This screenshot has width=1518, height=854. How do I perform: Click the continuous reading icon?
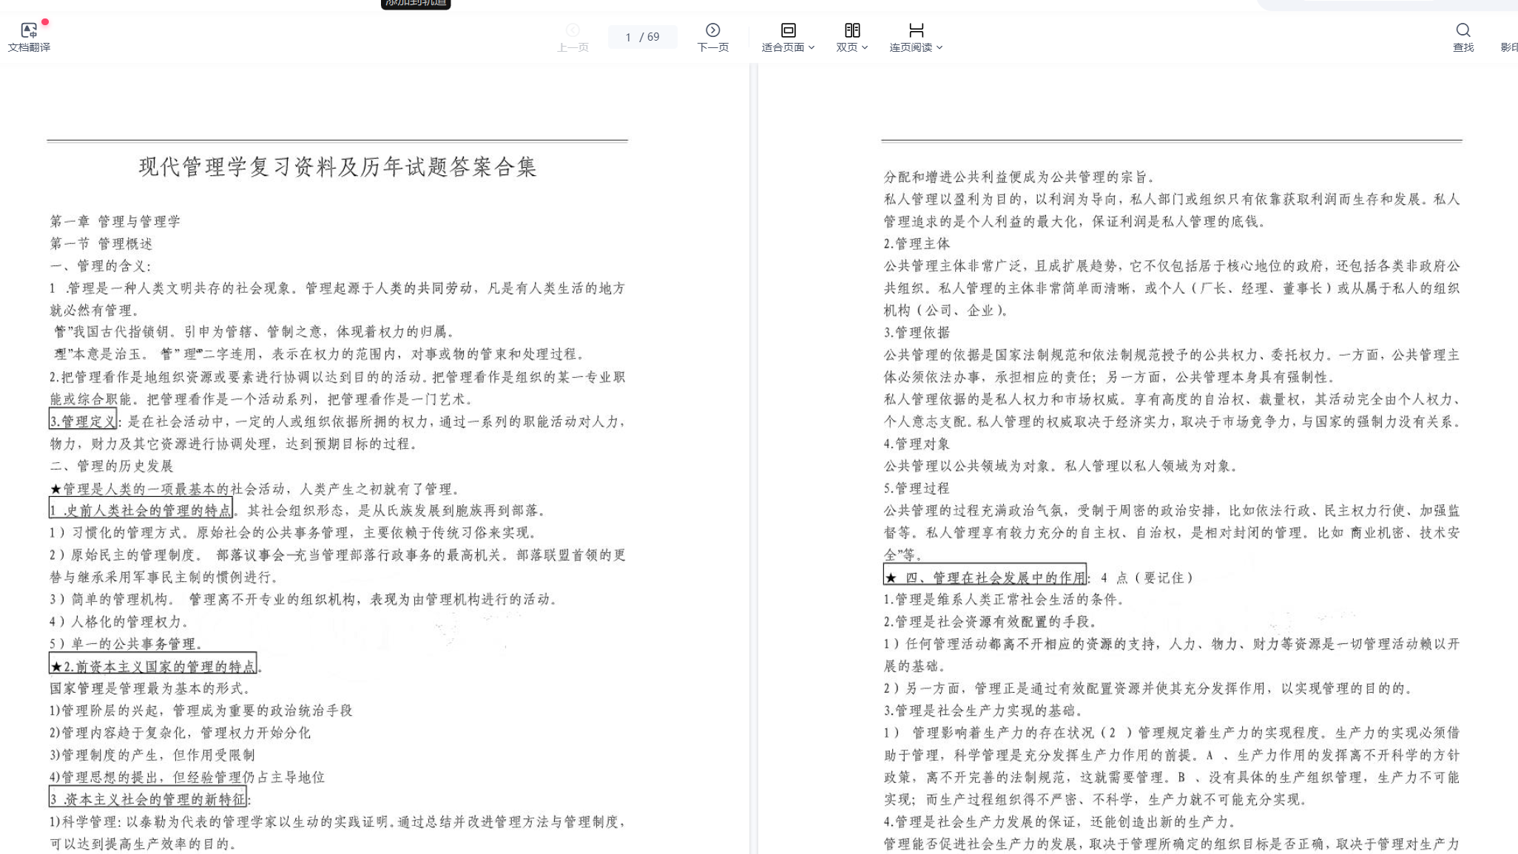click(x=916, y=30)
